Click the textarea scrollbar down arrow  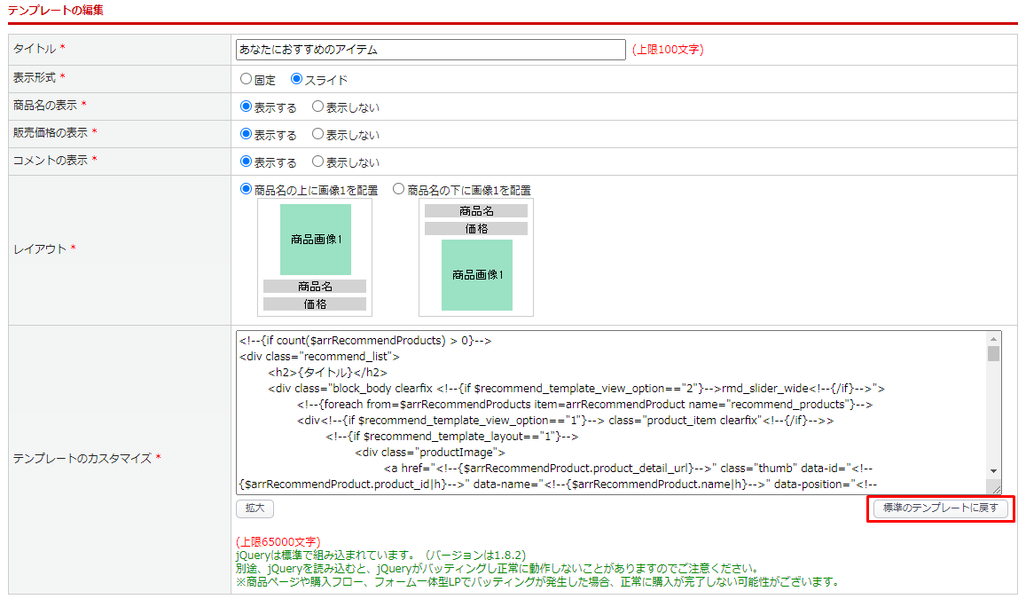993,471
